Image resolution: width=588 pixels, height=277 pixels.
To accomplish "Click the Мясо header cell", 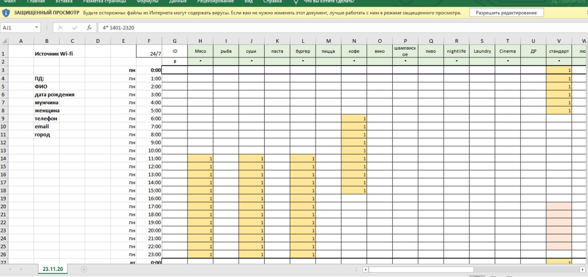I will pyautogui.click(x=200, y=51).
